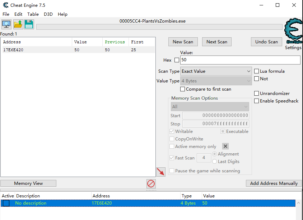The height and width of the screenshot is (220, 303).
Task: Click the New Scan button
Action: tap(183, 42)
